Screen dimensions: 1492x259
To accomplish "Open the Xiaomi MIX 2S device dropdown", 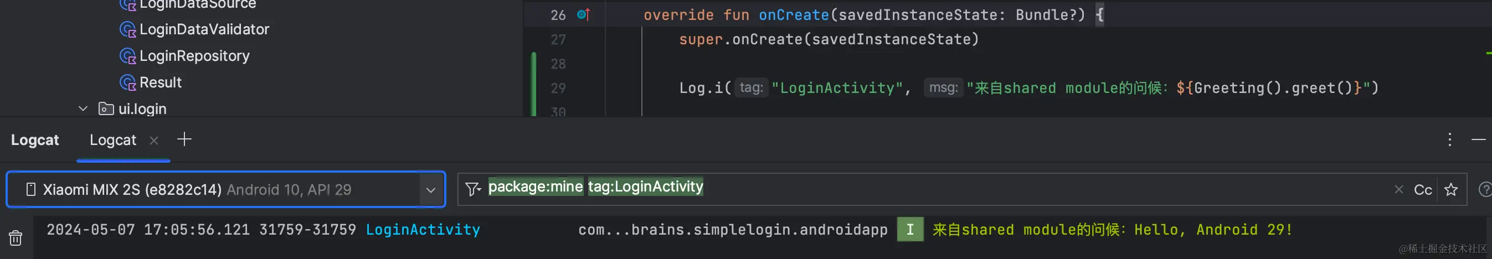I will coord(226,189).
